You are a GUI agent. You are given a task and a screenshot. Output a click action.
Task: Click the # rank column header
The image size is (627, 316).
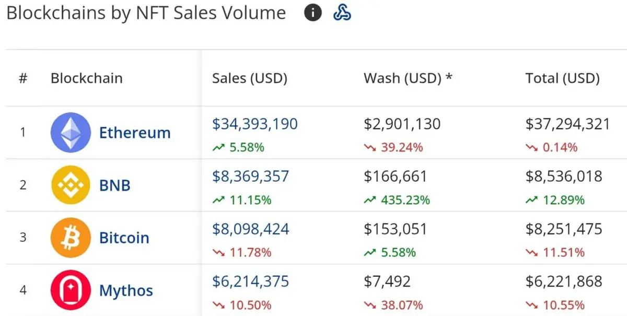23,78
